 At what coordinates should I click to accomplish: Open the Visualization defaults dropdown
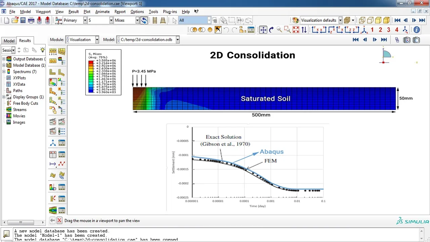tap(340, 20)
